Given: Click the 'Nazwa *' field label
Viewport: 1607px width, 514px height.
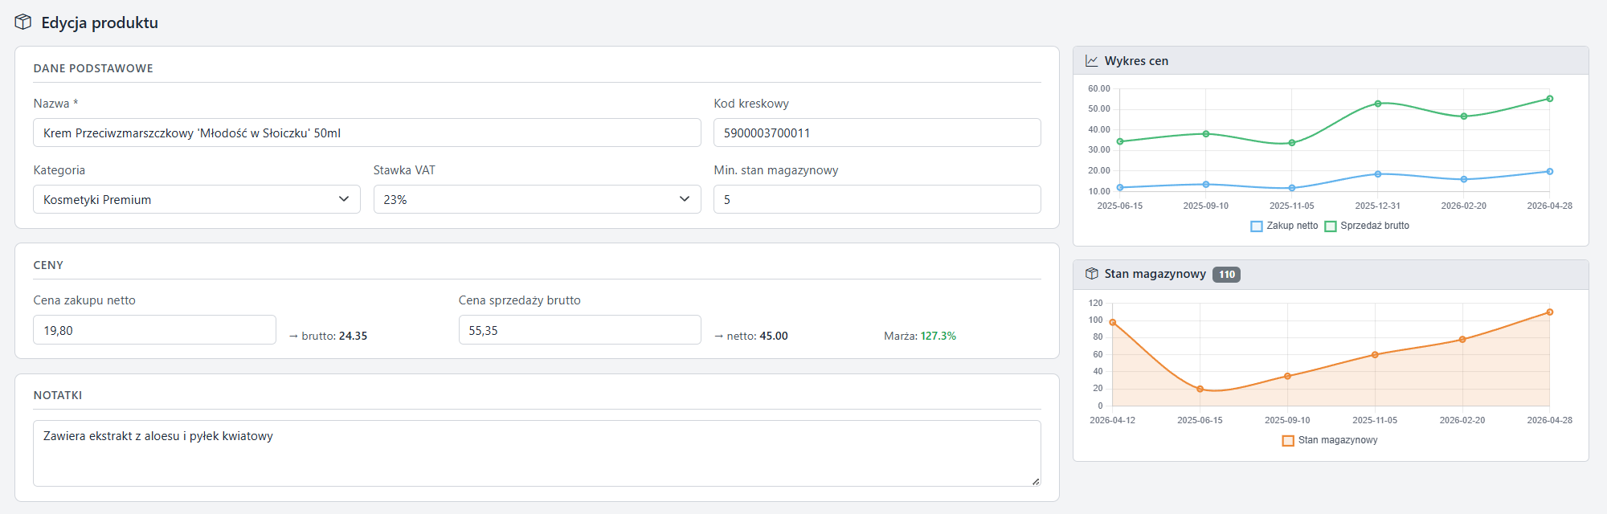Looking at the screenshot, I should click(55, 104).
